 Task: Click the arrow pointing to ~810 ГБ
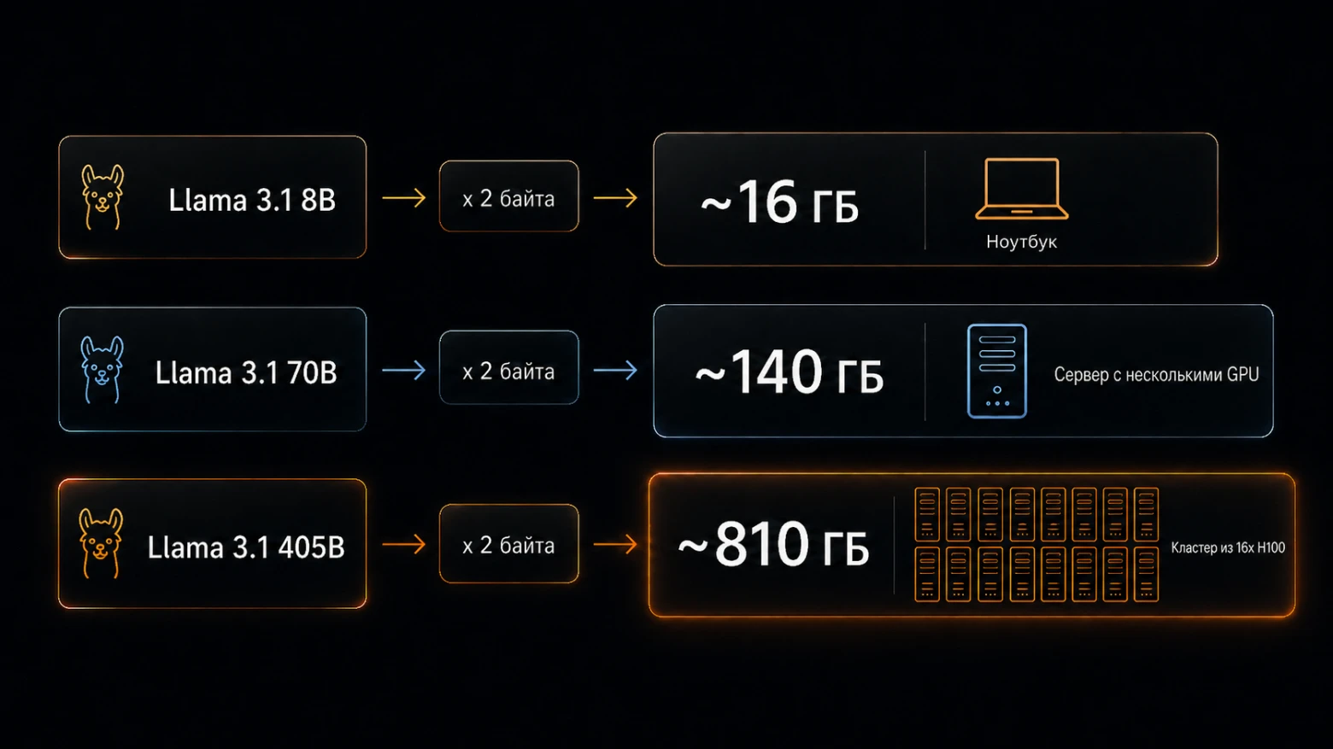(615, 544)
